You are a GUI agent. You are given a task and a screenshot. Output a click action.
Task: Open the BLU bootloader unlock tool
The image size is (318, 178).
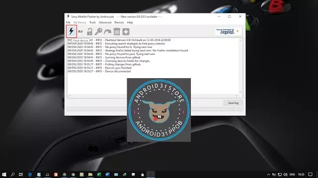[80, 32]
